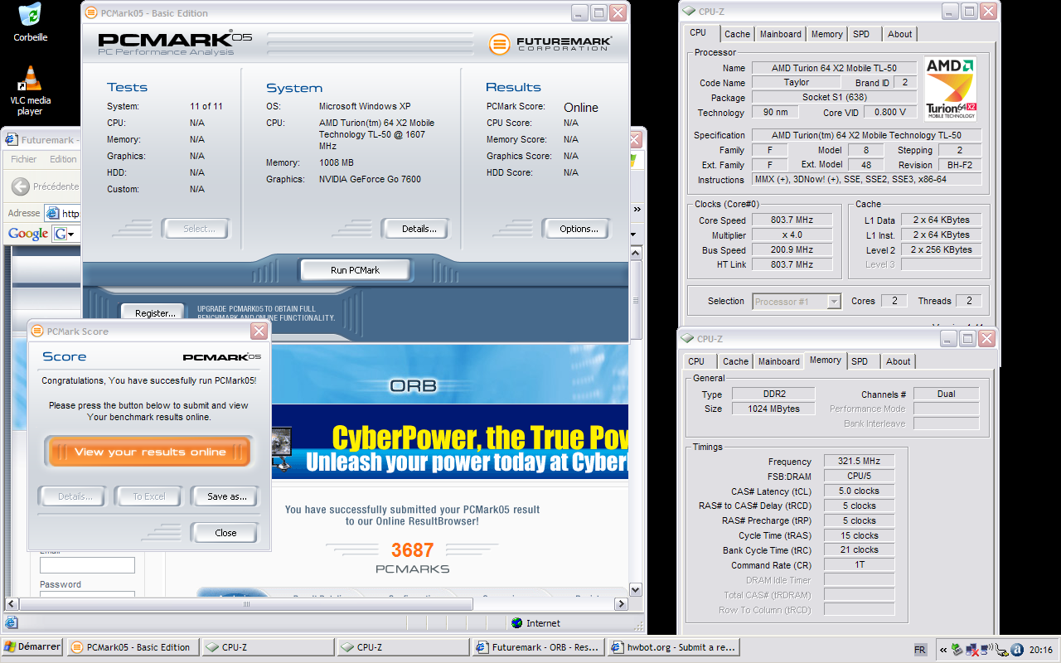Click the Details... button under System

coord(414,229)
